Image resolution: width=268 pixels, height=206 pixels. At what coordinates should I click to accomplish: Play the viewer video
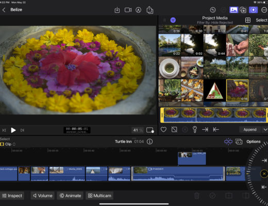pyautogui.click(x=13, y=130)
